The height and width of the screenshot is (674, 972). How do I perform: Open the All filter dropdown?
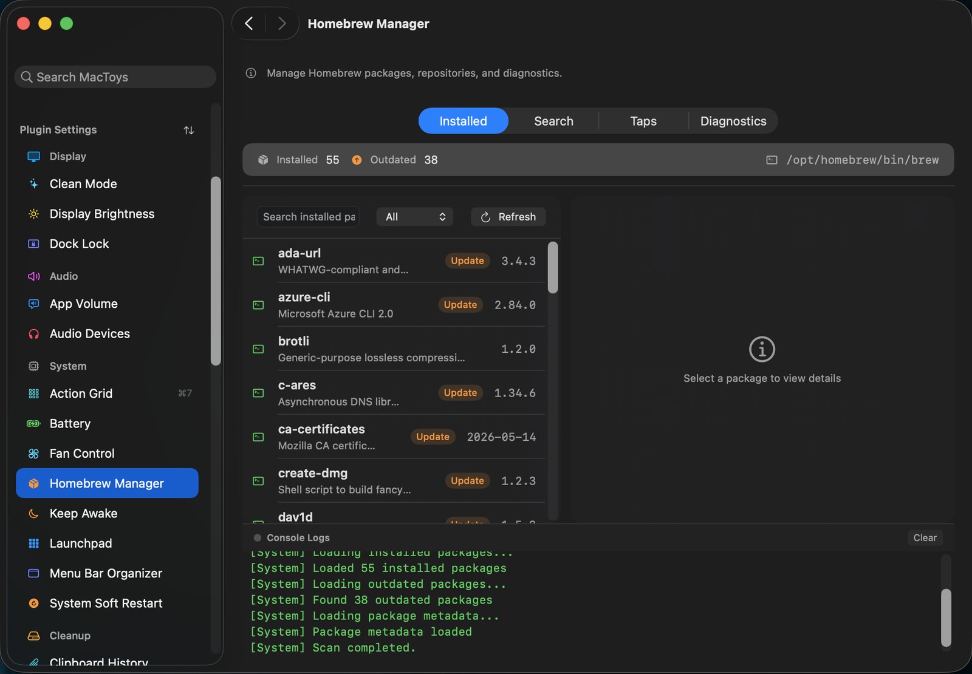tap(415, 217)
